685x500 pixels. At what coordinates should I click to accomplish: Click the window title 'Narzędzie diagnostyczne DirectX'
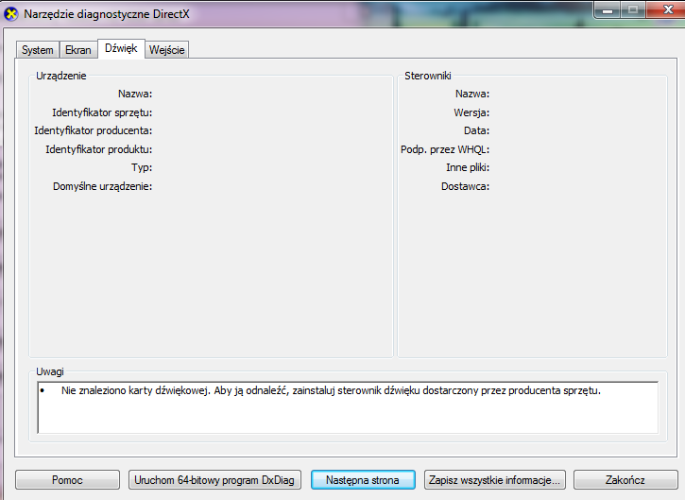tap(107, 14)
